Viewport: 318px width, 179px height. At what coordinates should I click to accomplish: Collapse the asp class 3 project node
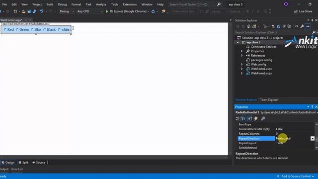coord(238,42)
